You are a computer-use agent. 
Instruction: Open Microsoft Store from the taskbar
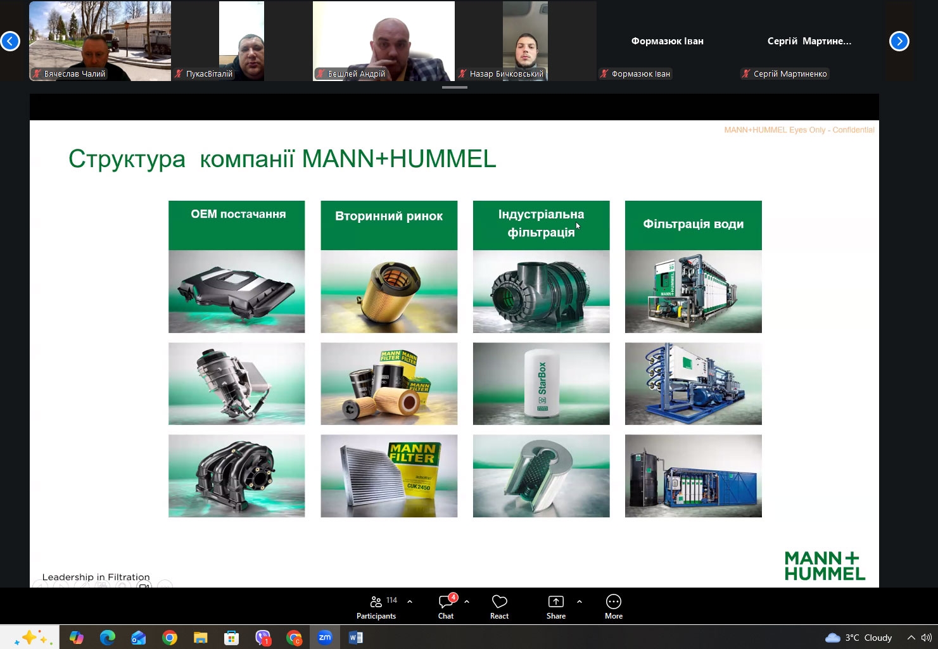tap(232, 638)
